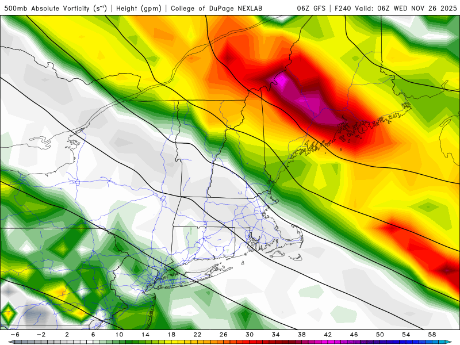
Task: Click the 'College of DuPage NEXLAB' credit text
Action: point(217,9)
